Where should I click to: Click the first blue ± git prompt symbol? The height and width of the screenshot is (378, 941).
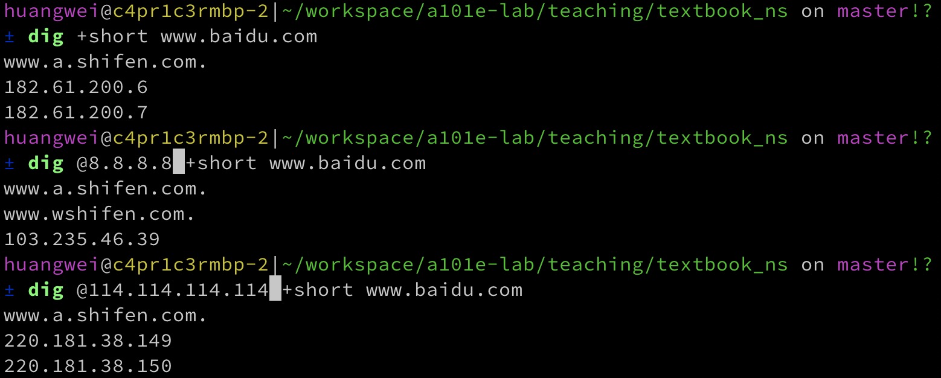[x=9, y=36]
